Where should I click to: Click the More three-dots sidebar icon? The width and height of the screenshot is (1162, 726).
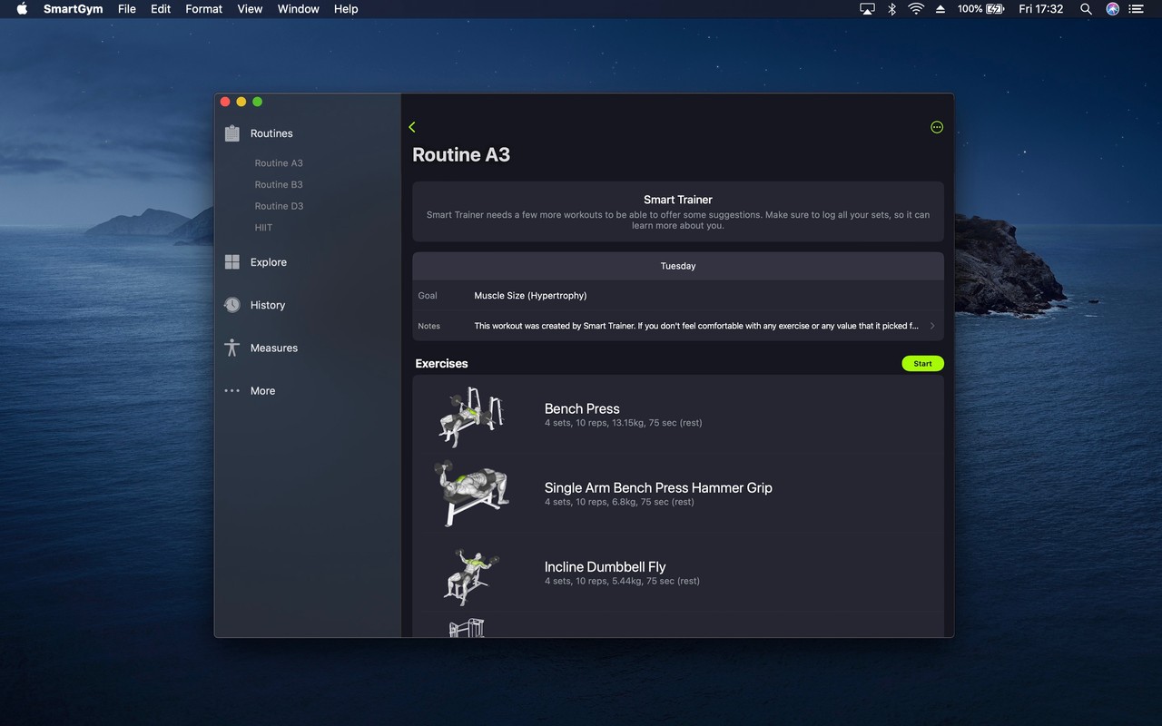[232, 391]
